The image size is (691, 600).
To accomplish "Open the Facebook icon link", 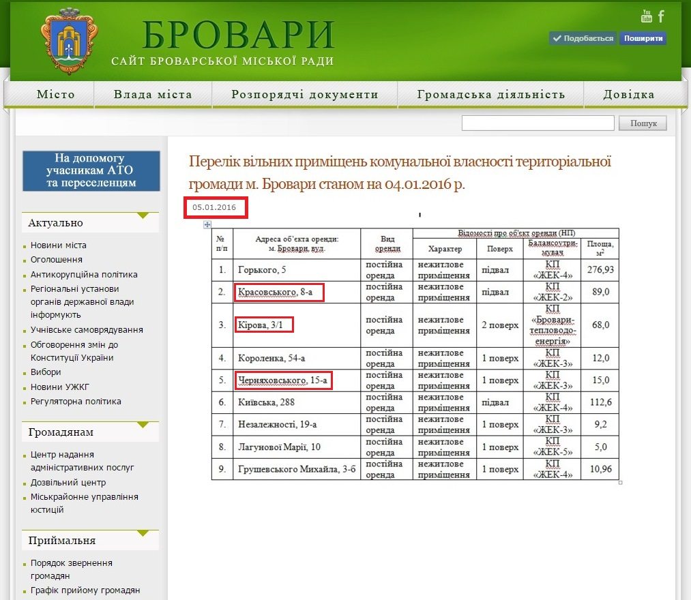I will point(661,16).
